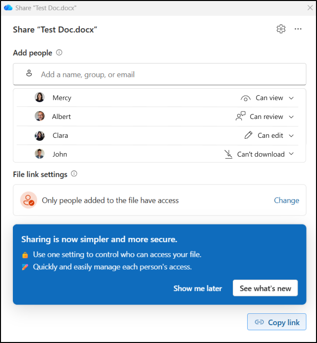Click John's profile picture
The width and height of the screenshot is (317, 343).
click(x=40, y=154)
